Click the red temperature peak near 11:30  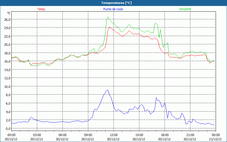[110, 27]
